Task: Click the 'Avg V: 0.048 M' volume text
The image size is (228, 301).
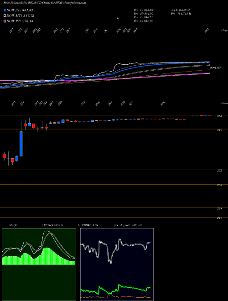Action: (x=180, y=10)
